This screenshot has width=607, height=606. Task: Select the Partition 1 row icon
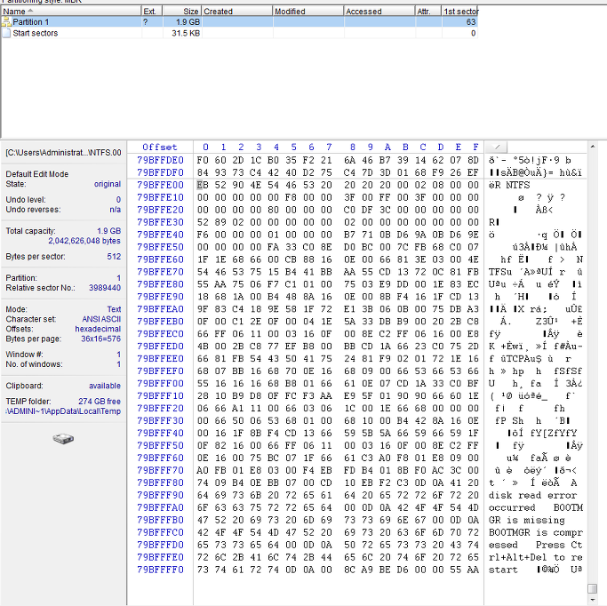6,22
